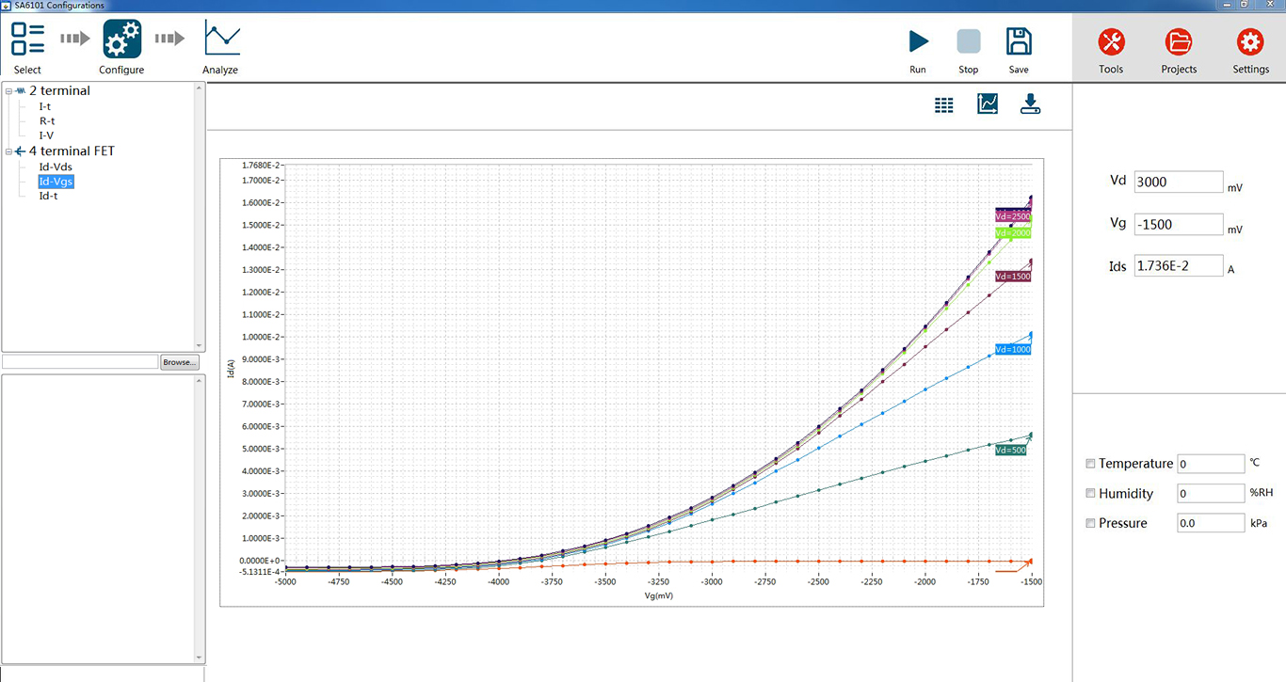Edit the Humidity value field
The height and width of the screenshot is (682, 1286).
1211,493
